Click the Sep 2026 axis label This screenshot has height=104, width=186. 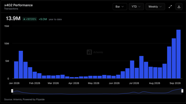pos(175,83)
